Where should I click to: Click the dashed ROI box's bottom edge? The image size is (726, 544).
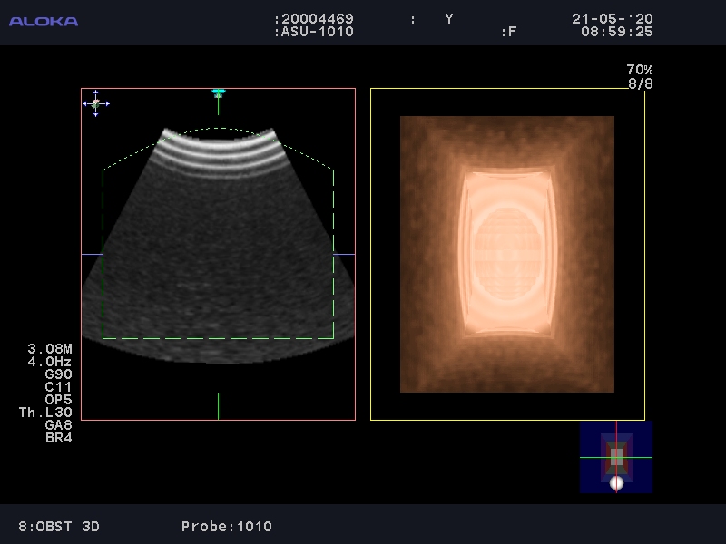(218, 338)
